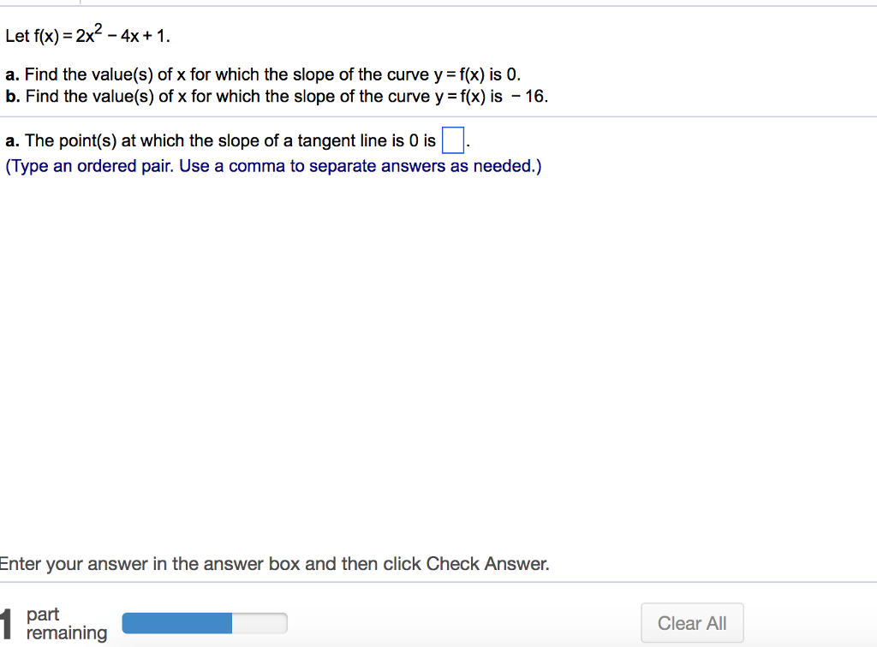877x647 pixels.
Task: Select the problem statement 'Let f(x) = 2x² − 4x + 1'
Action: click(x=86, y=34)
